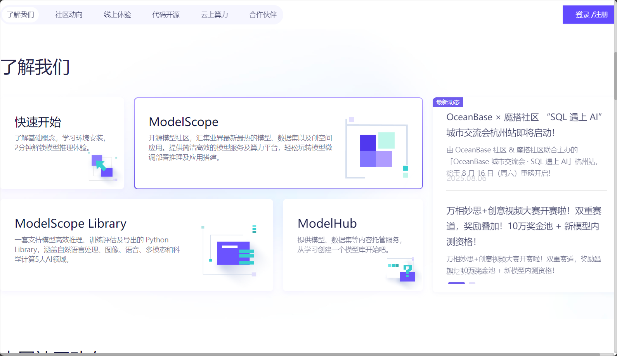Image resolution: width=617 pixels, height=356 pixels.
Task: Click the 了解我们 section heading
Action: [x=35, y=67]
